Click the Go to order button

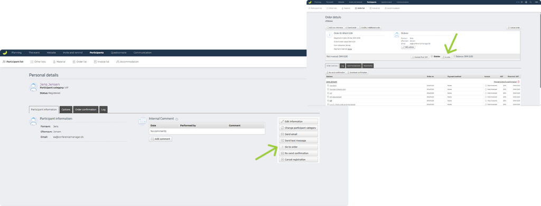click(x=299, y=147)
